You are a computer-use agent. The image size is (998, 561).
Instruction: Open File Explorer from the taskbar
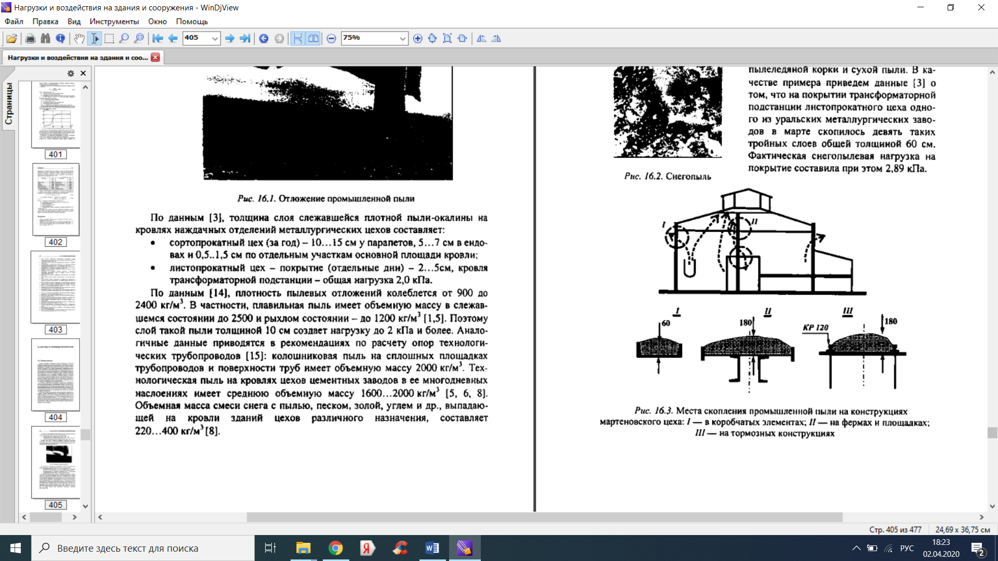(303, 548)
